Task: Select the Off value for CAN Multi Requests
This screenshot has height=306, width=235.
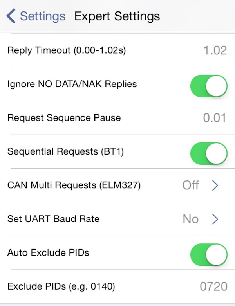Action: [x=190, y=185]
